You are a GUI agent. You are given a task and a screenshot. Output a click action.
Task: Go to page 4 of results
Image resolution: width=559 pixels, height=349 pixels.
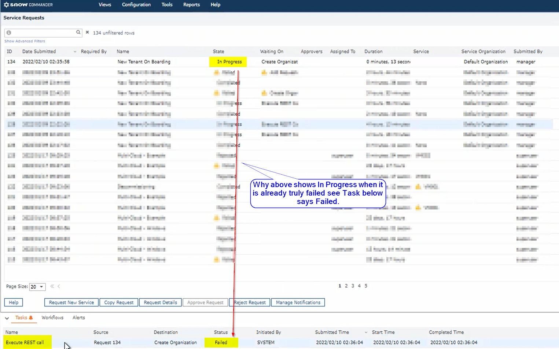pyautogui.click(x=359, y=286)
